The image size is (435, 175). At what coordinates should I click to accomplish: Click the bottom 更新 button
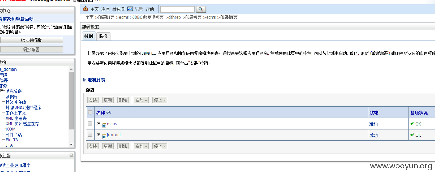point(108,146)
